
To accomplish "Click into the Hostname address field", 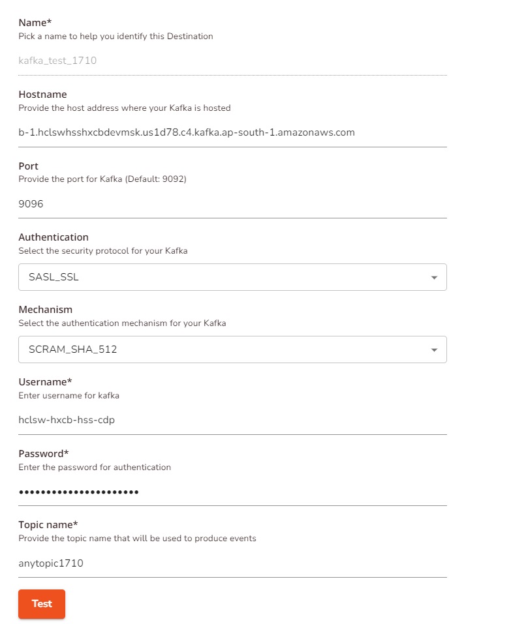I will (232, 132).
